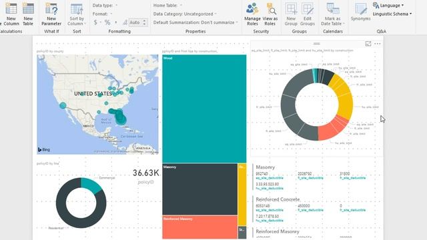Apply percentage format with the percent icon
Image resolution: width=427 pixels, height=240 pixels.
pyautogui.click(x=107, y=22)
